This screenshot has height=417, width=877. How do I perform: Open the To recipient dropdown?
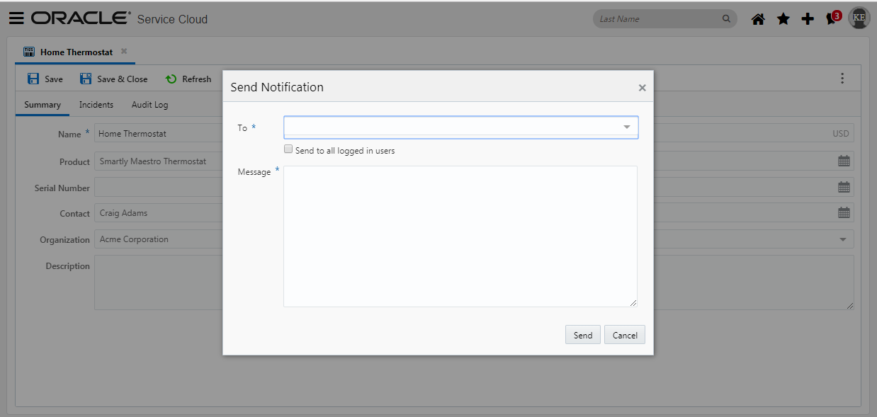[626, 127]
